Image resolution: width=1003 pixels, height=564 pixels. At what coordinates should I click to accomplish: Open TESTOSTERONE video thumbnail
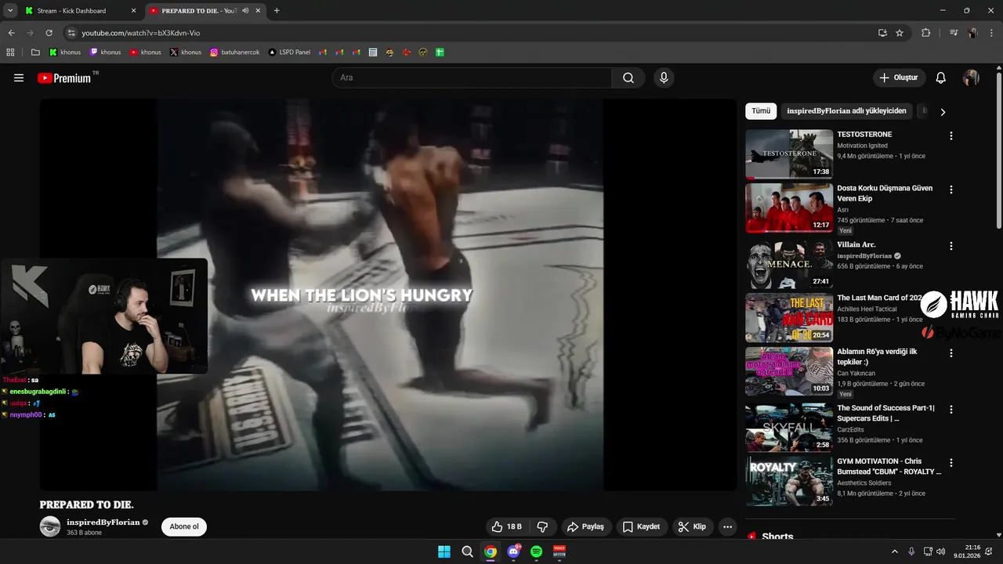coord(789,154)
